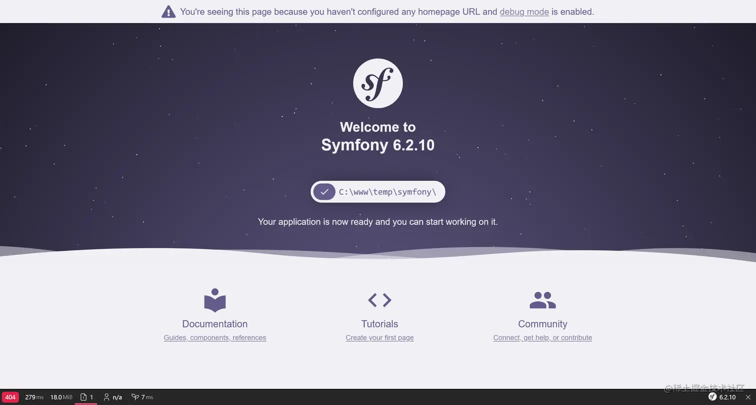Open the user n/a security panel
756x405 pixels.
[x=112, y=397]
